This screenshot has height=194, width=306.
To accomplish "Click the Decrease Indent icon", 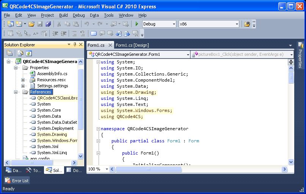I will (x=55, y=34).
